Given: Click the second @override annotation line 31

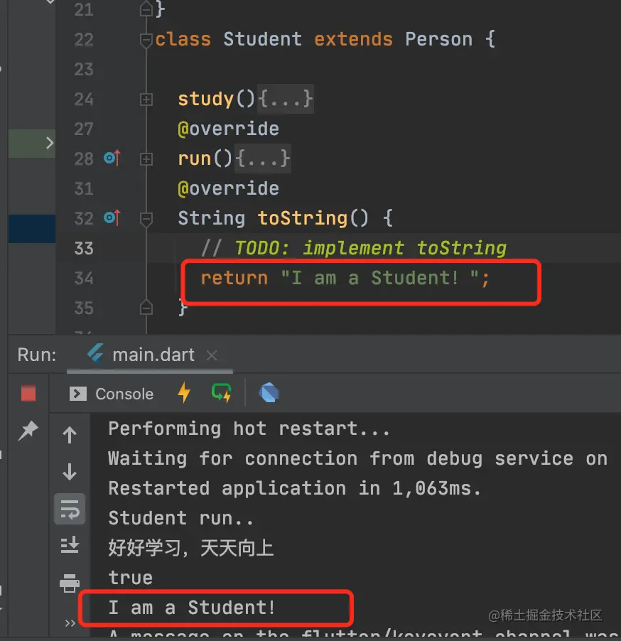Looking at the screenshot, I should coord(228,189).
